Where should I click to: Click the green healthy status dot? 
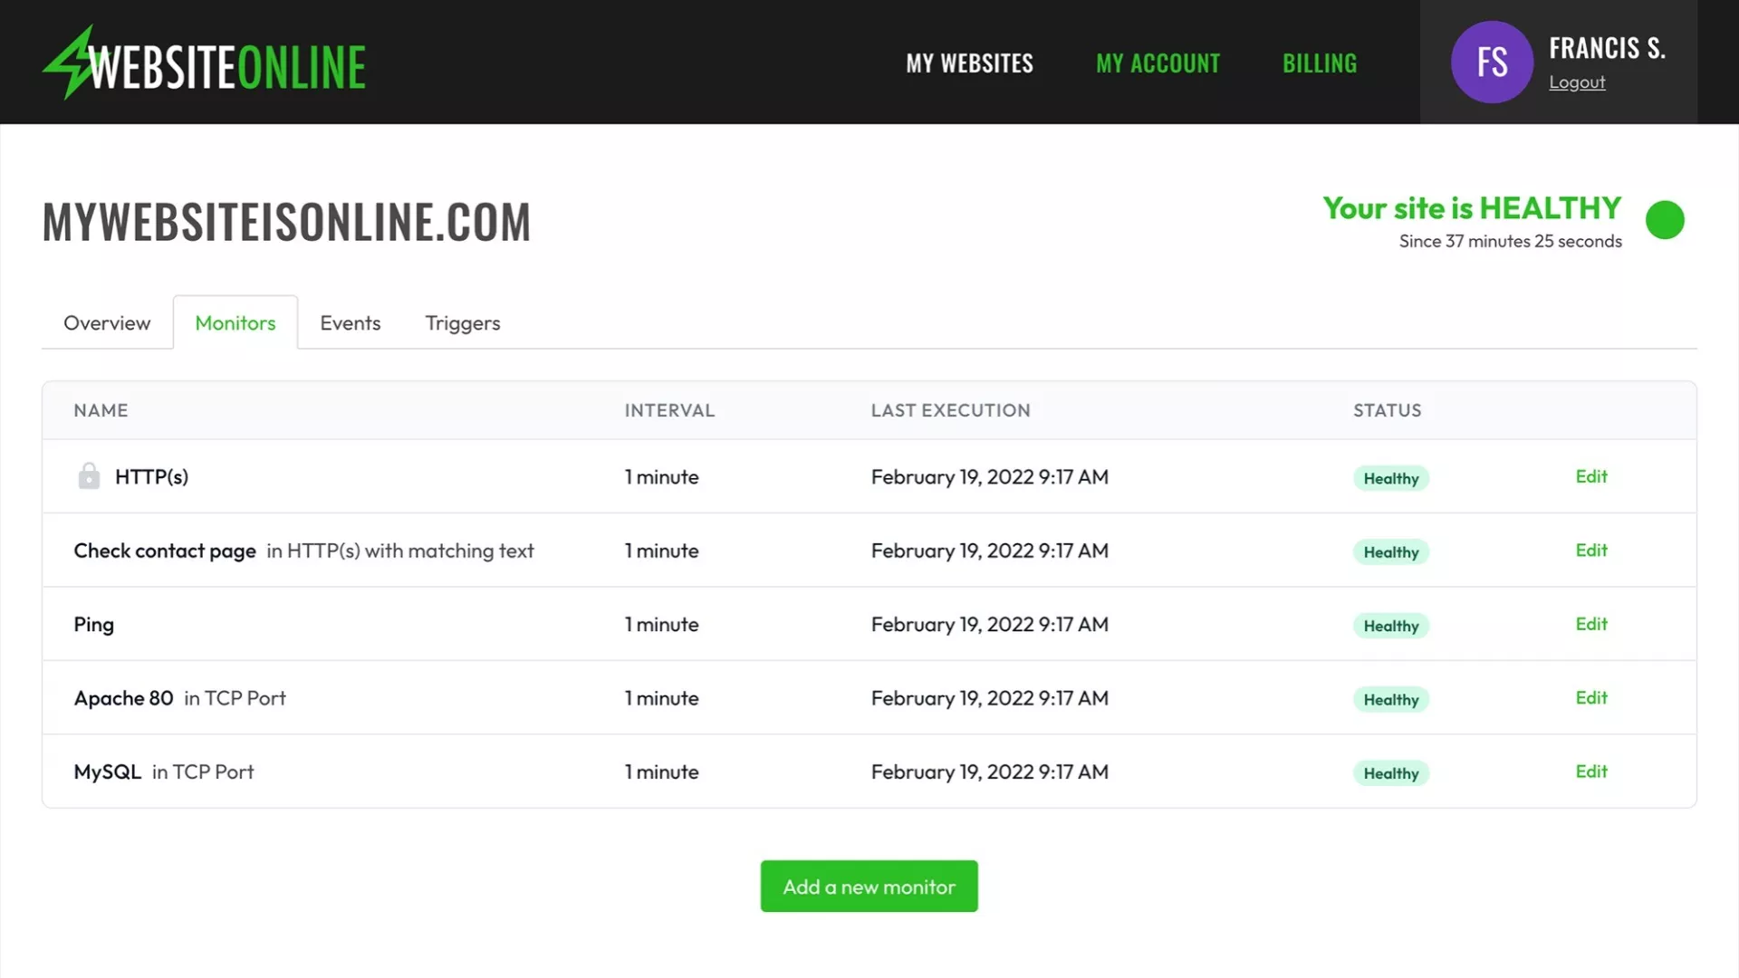click(x=1664, y=220)
